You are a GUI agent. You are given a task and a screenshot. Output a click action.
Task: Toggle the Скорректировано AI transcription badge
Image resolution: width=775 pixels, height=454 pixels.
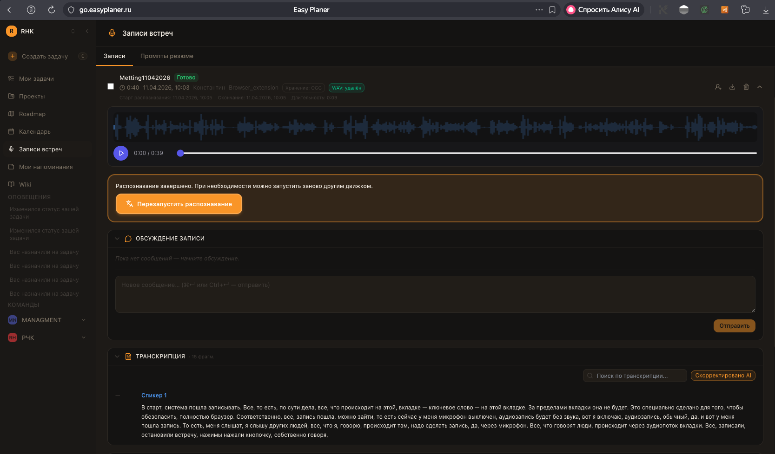coord(723,376)
